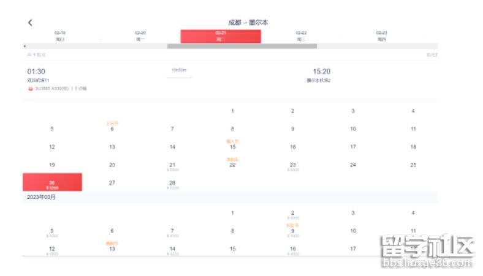The image size is (483, 276).
Task: Select March 7 in the calendar
Action: [172, 232]
